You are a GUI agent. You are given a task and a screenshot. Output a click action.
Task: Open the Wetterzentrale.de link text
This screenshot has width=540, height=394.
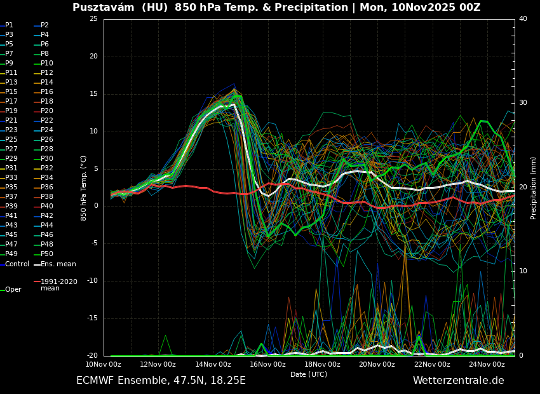[x=458, y=381]
